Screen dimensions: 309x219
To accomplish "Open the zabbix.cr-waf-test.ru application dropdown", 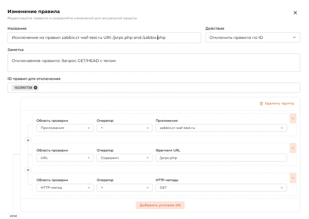I will pos(221,128).
